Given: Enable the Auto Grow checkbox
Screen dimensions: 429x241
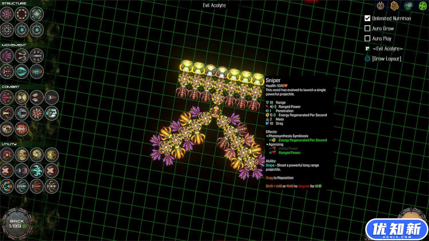Looking at the screenshot, I should click(x=368, y=28).
